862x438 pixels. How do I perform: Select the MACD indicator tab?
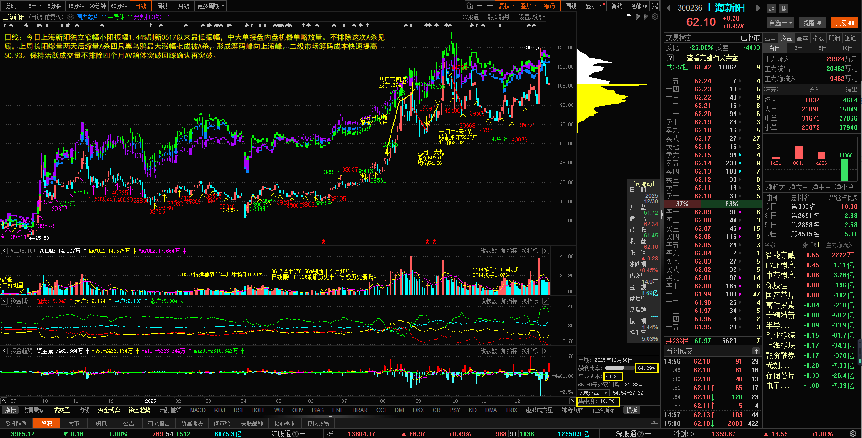[x=198, y=410]
